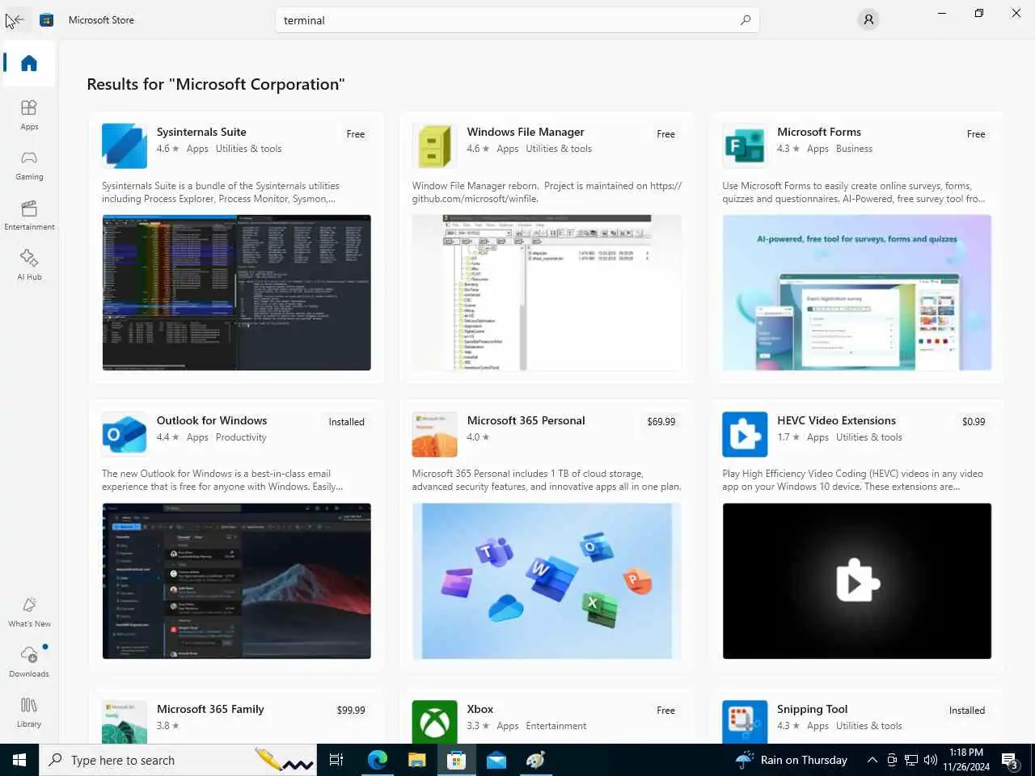Open the Windows Start menu
The width and height of the screenshot is (1035, 776).
click(19, 760)
